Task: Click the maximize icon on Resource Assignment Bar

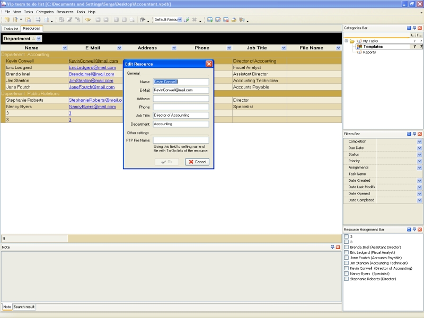Action: pyautogui.click(x=409, y=229)
